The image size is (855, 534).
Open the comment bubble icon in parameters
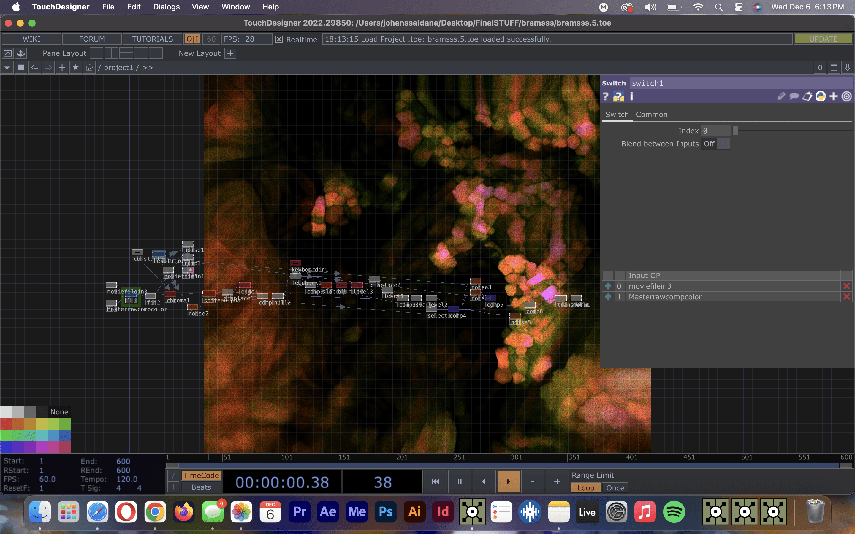[794, 96]
